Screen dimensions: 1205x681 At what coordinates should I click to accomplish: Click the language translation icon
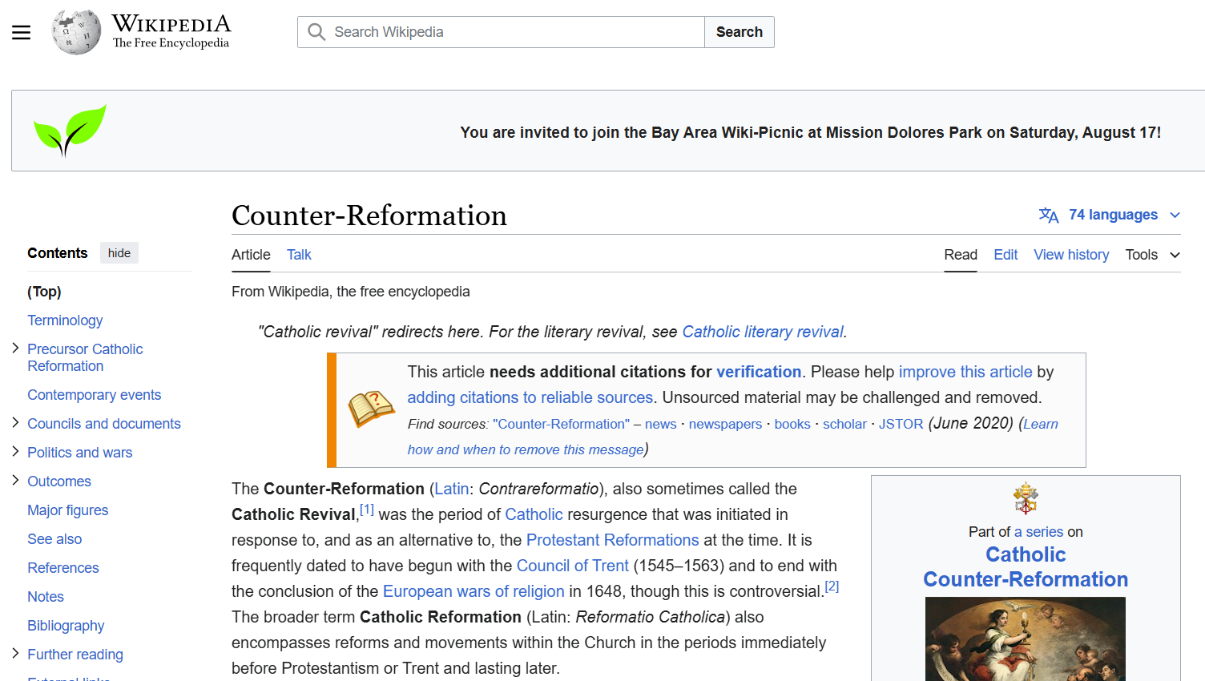tap(1049, 215)
